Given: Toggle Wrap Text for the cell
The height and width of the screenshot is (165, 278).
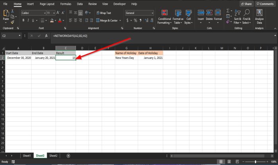Looking at the screenshot, I should click(103, 13).
